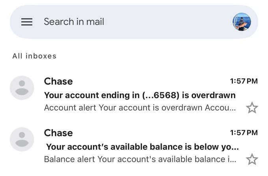Select sender avatar of the overdrawn email
268x176 pixels.
point(22,88)
